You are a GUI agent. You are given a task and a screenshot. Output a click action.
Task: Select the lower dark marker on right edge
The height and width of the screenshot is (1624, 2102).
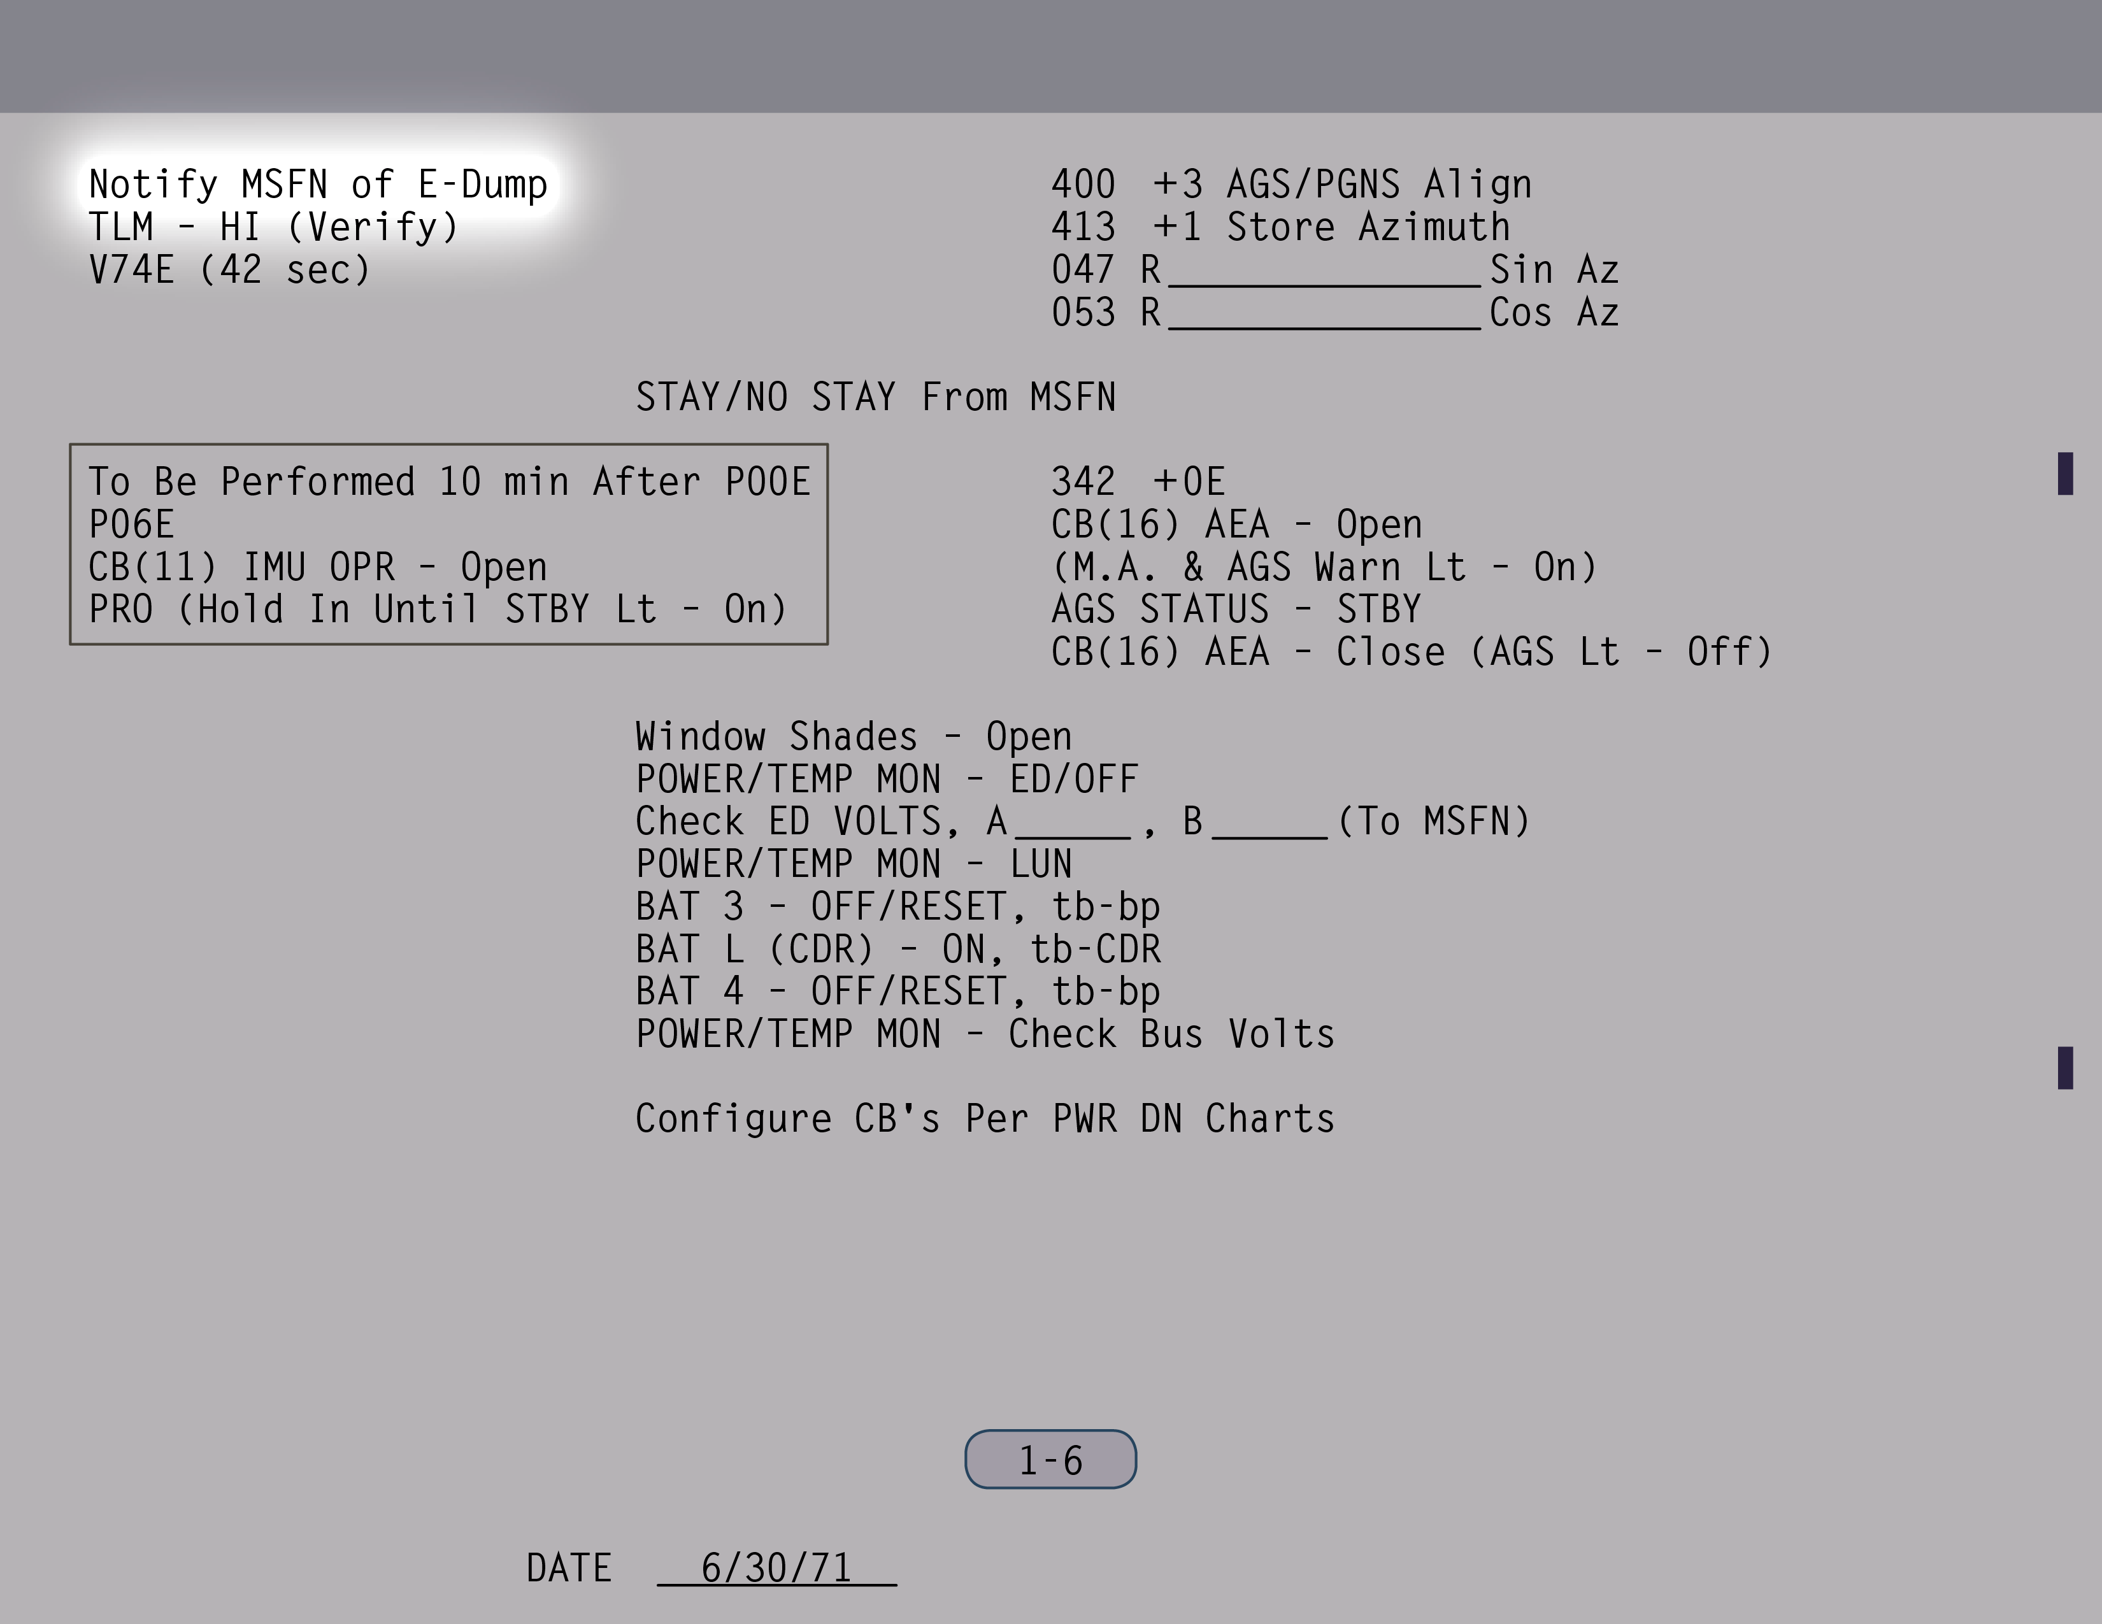tap(2064, 1068)
